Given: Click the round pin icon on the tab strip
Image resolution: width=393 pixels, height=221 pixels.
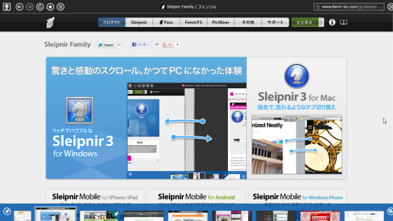Looking at the screenshot, I should tap(7, 211).
